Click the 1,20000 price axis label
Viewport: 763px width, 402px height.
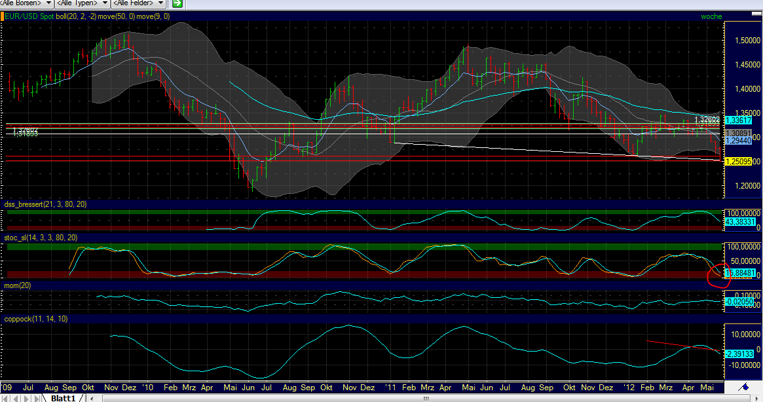coord(747,186)
